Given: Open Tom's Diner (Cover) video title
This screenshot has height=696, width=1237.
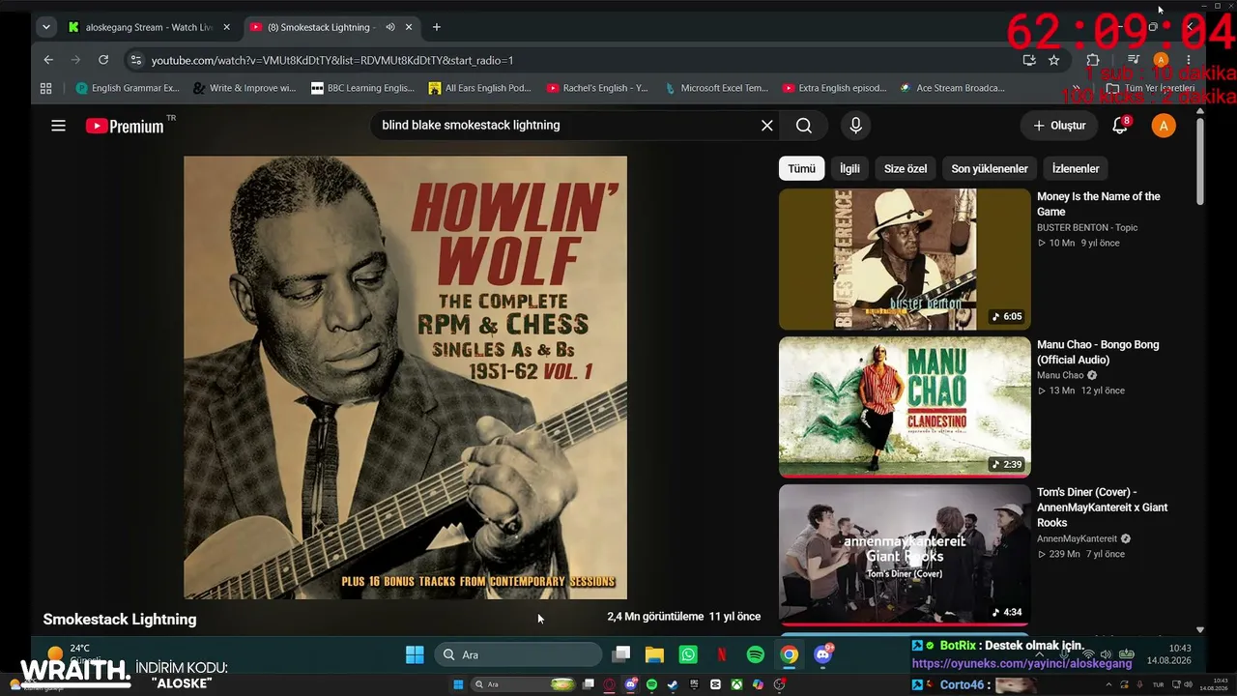Looking at the screenshot, I should 1103,507.
